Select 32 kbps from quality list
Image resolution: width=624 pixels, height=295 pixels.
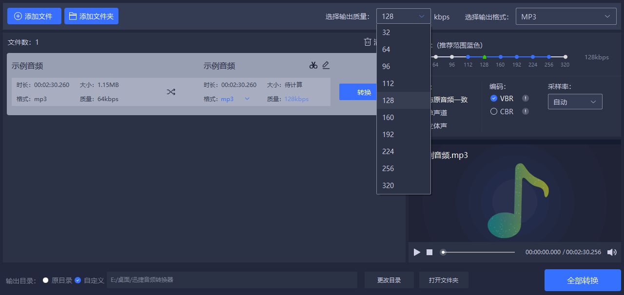click(x=404, y=33)
